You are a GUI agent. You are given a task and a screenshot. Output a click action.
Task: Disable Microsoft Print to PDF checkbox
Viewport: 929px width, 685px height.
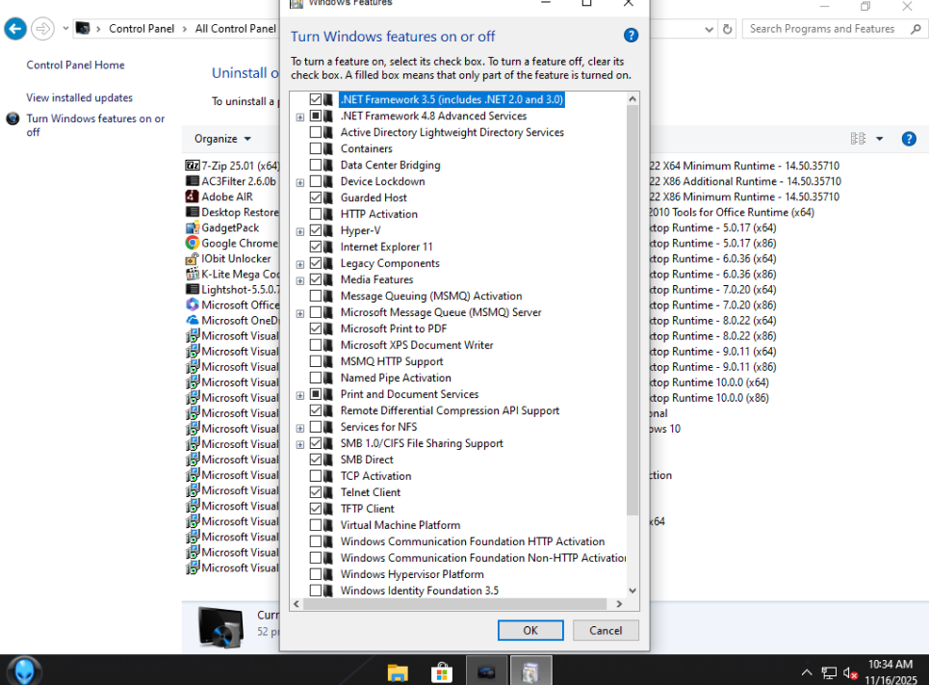315,329
